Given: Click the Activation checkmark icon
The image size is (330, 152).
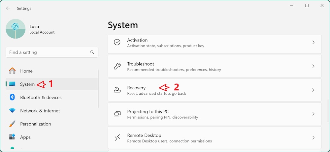Looking at the screenshot, I should pos(117,43).
